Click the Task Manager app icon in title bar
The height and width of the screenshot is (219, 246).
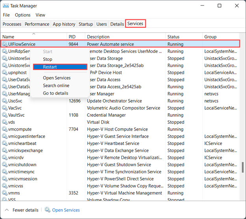pyautogui.click(x=6, y=6)
